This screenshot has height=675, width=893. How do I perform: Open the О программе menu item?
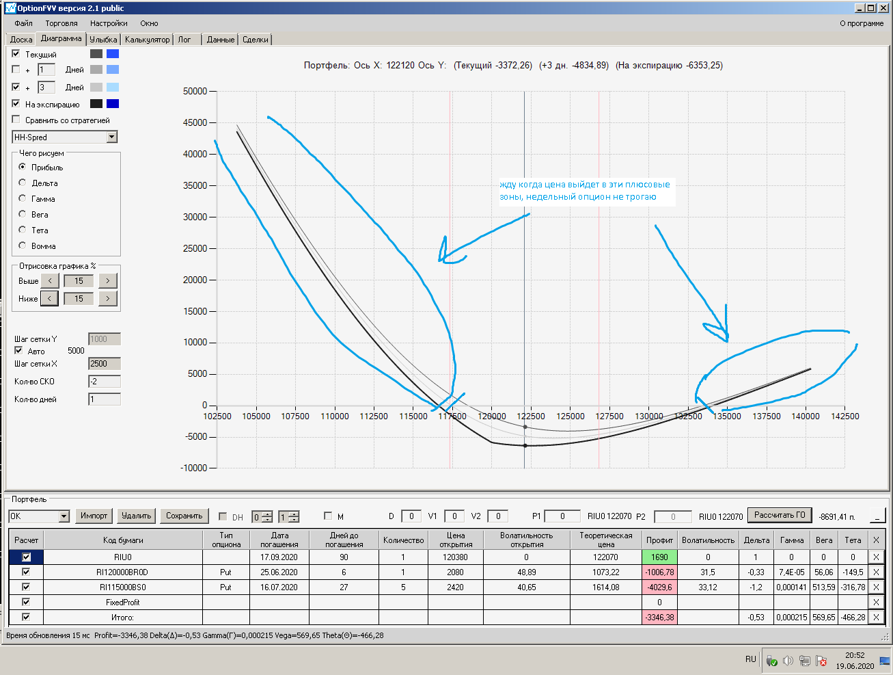point(862,23)
